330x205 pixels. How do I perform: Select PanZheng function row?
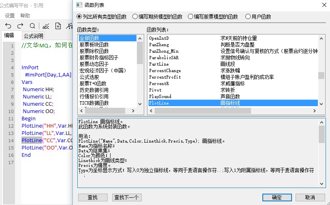[233, 45]
